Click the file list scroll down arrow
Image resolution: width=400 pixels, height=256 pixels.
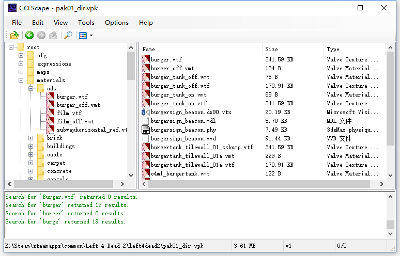tap(390, 175)
